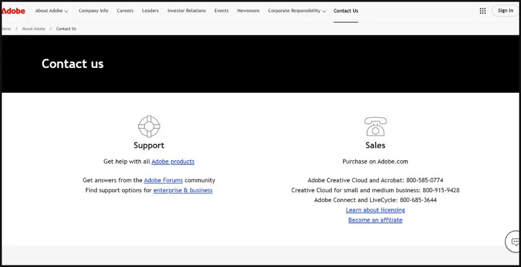Click the Sign in button
The height and width of the screenshot is (267, 521).
505,11
